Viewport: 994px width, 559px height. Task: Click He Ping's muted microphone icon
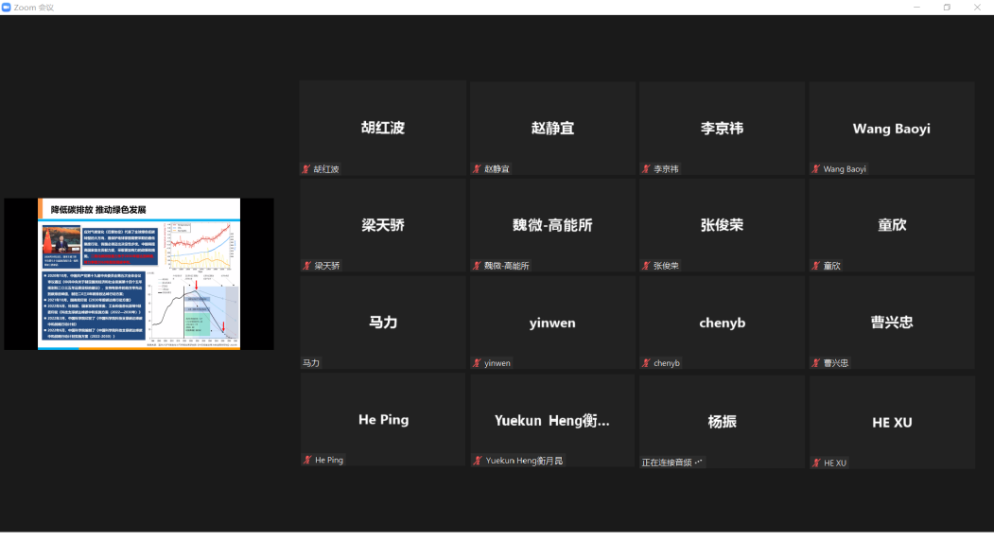coord(305,460)
